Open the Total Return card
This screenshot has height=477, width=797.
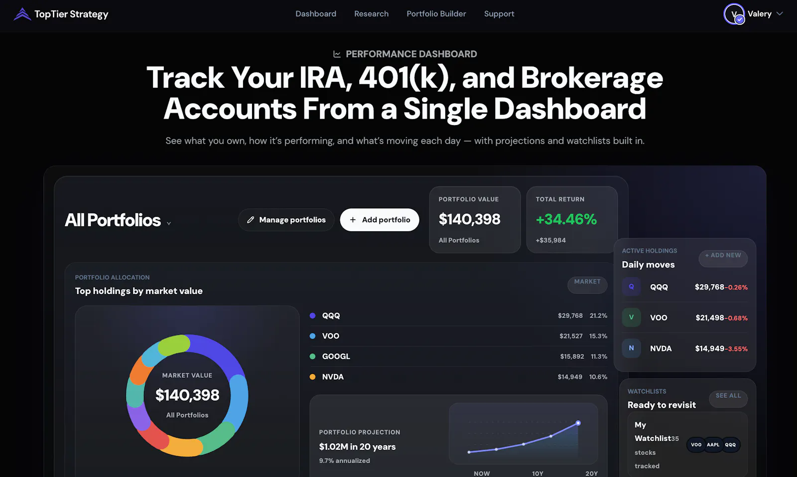572,219
